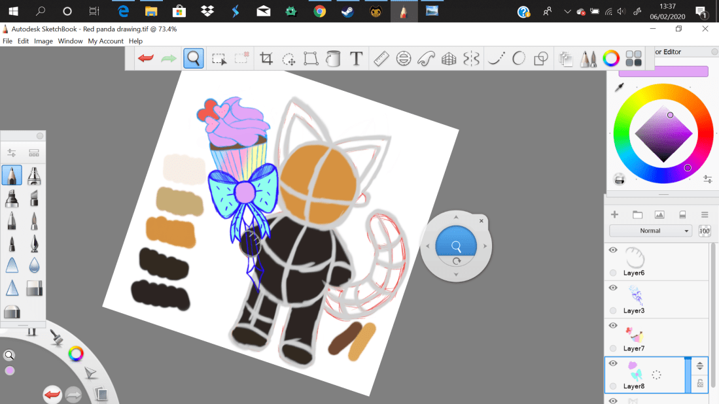Hide the Layer6 layer
719x404 pixels.
pyautogui.click(x=613, y=250)
